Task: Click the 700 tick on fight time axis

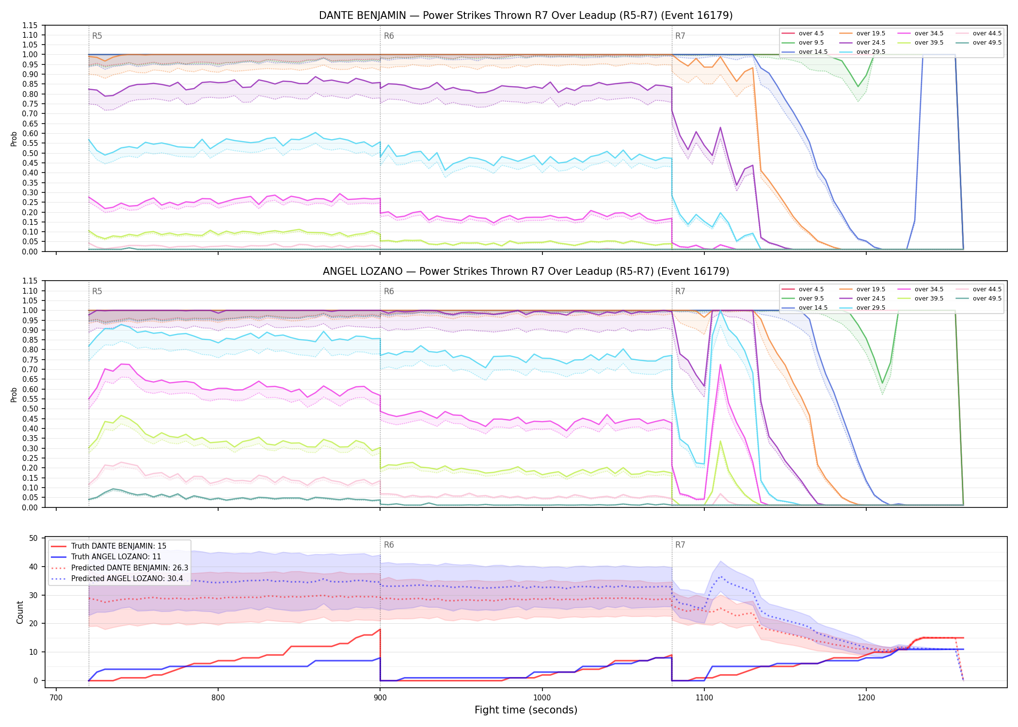Action: 56,697
